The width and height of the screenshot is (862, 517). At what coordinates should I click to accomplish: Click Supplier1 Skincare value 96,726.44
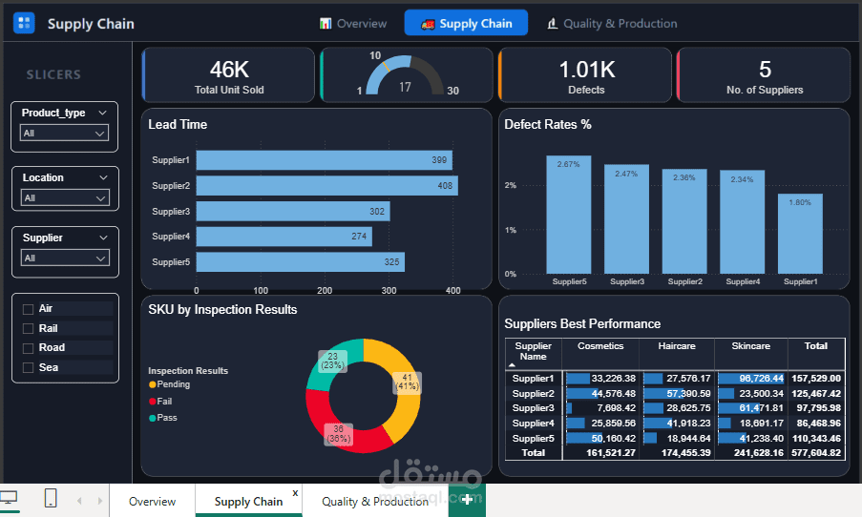pos(751,379)
